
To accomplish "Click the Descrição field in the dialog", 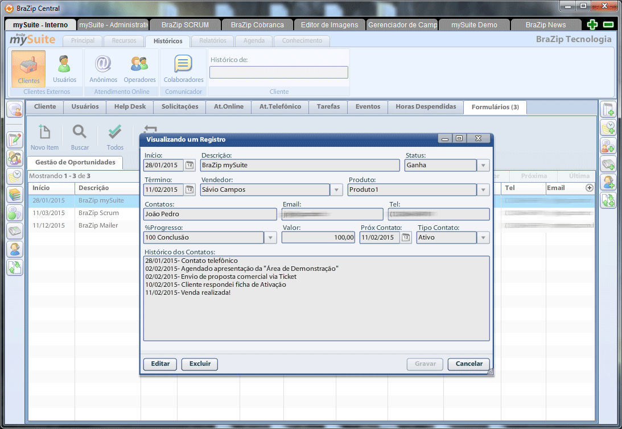I will (x=300, y=166).
